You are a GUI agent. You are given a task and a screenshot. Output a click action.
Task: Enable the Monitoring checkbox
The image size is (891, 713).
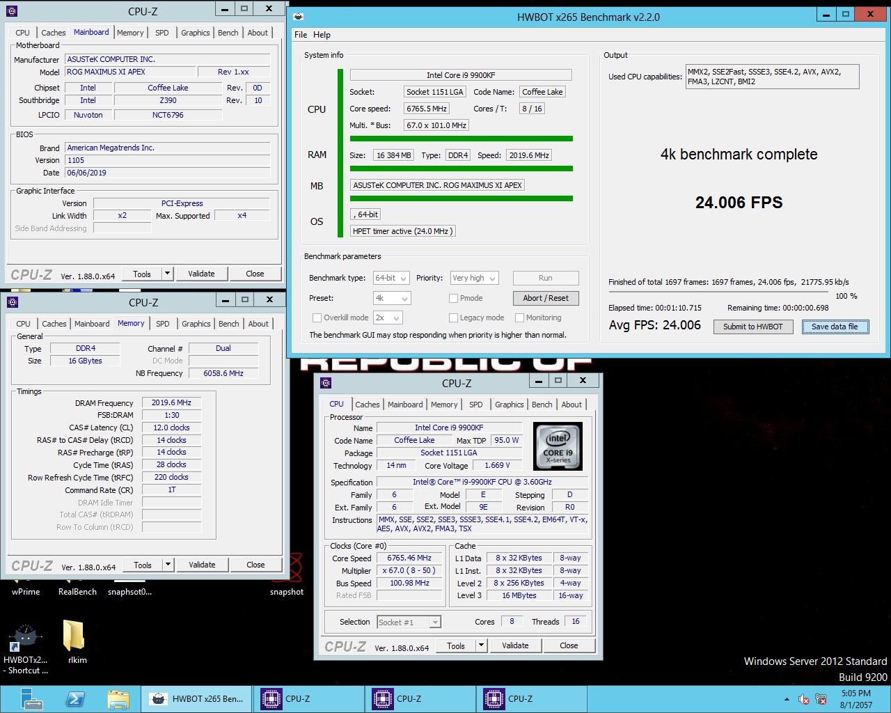pyautogui.click(x=519, y=318)
